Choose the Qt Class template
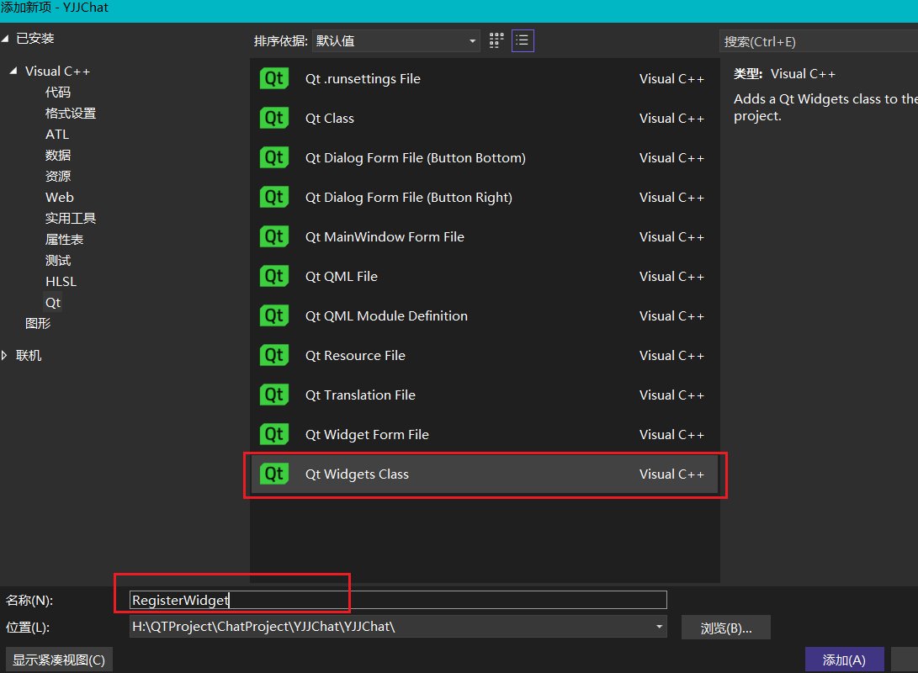 point(485,119)
